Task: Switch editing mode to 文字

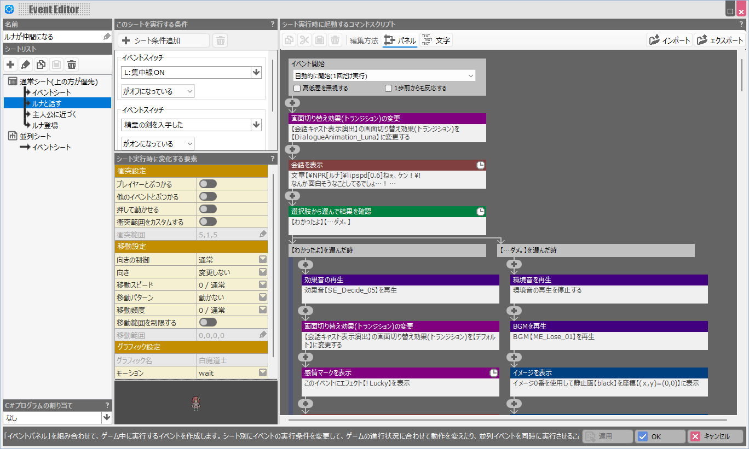Action: point(436,40)
